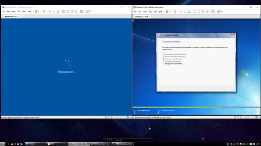Show console view in Windows 7 x64 window
The image size is (261, 146).
[213, 12]
